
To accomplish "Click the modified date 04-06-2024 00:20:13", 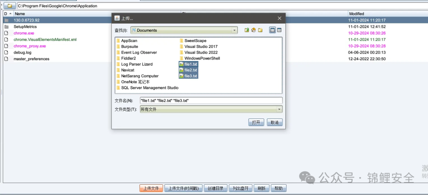I will click(x=367, y=52).
